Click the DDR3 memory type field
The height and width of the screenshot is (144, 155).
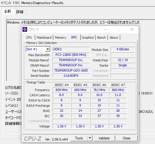coord(71,49)
